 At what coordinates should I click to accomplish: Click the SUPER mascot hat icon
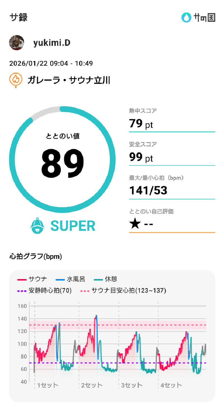pos(37,226)
